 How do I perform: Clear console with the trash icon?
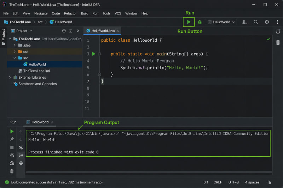(x=12, y=171)
